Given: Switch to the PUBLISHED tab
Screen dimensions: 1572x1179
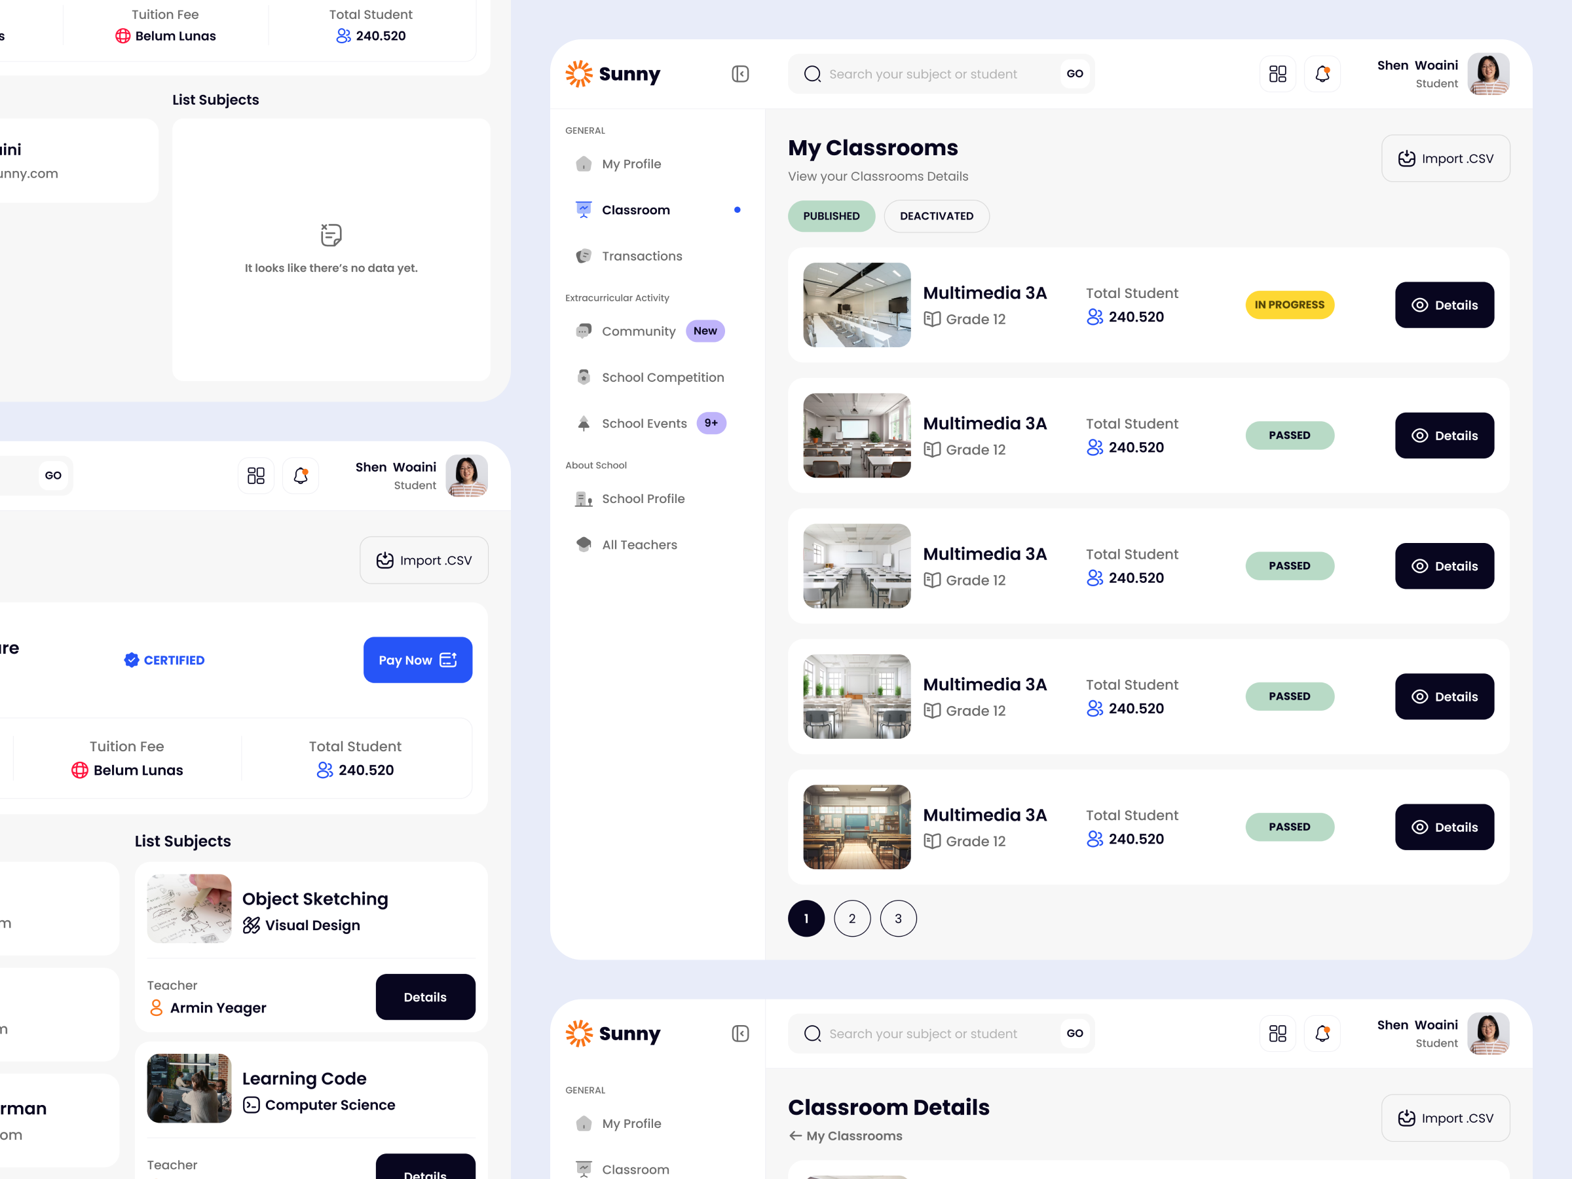Looking at the screenshot, I should (x=831, y=216).
